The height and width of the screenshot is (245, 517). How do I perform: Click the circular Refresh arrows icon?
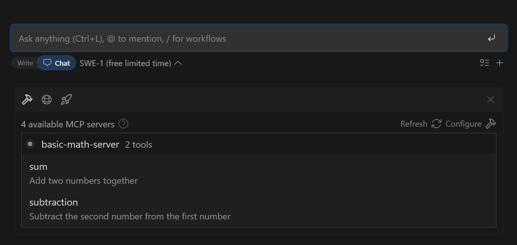[436, 124]
